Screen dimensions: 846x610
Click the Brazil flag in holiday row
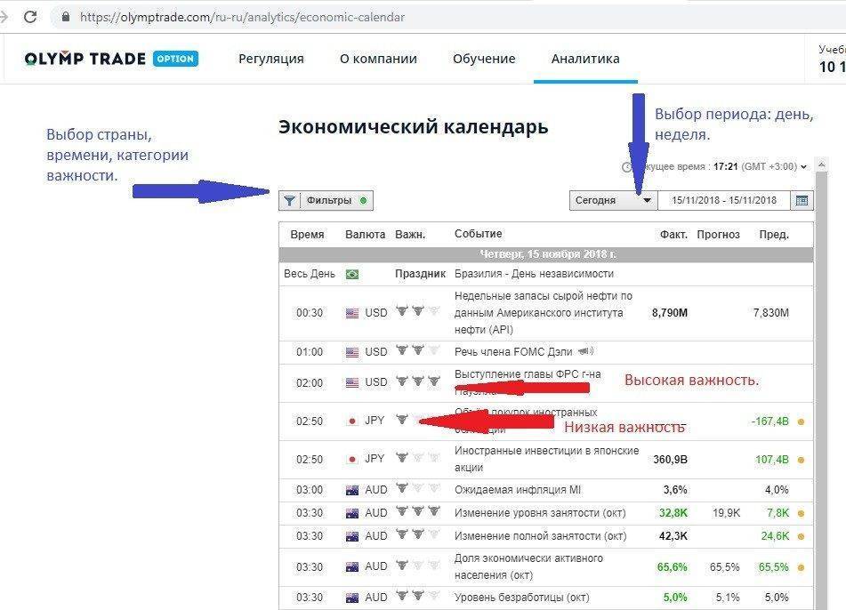[x=351, y=274]
